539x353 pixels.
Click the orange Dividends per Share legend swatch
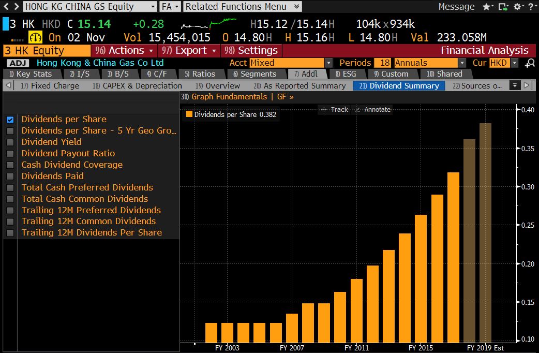click(189, 114)
